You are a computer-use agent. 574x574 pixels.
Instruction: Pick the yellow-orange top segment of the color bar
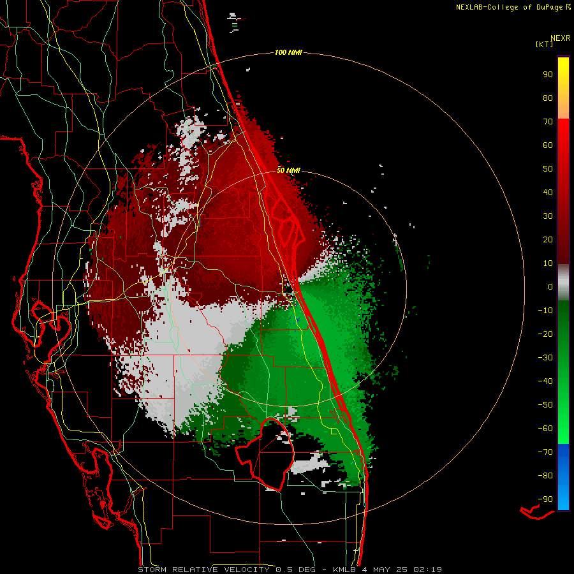click(x=563, y=88)
